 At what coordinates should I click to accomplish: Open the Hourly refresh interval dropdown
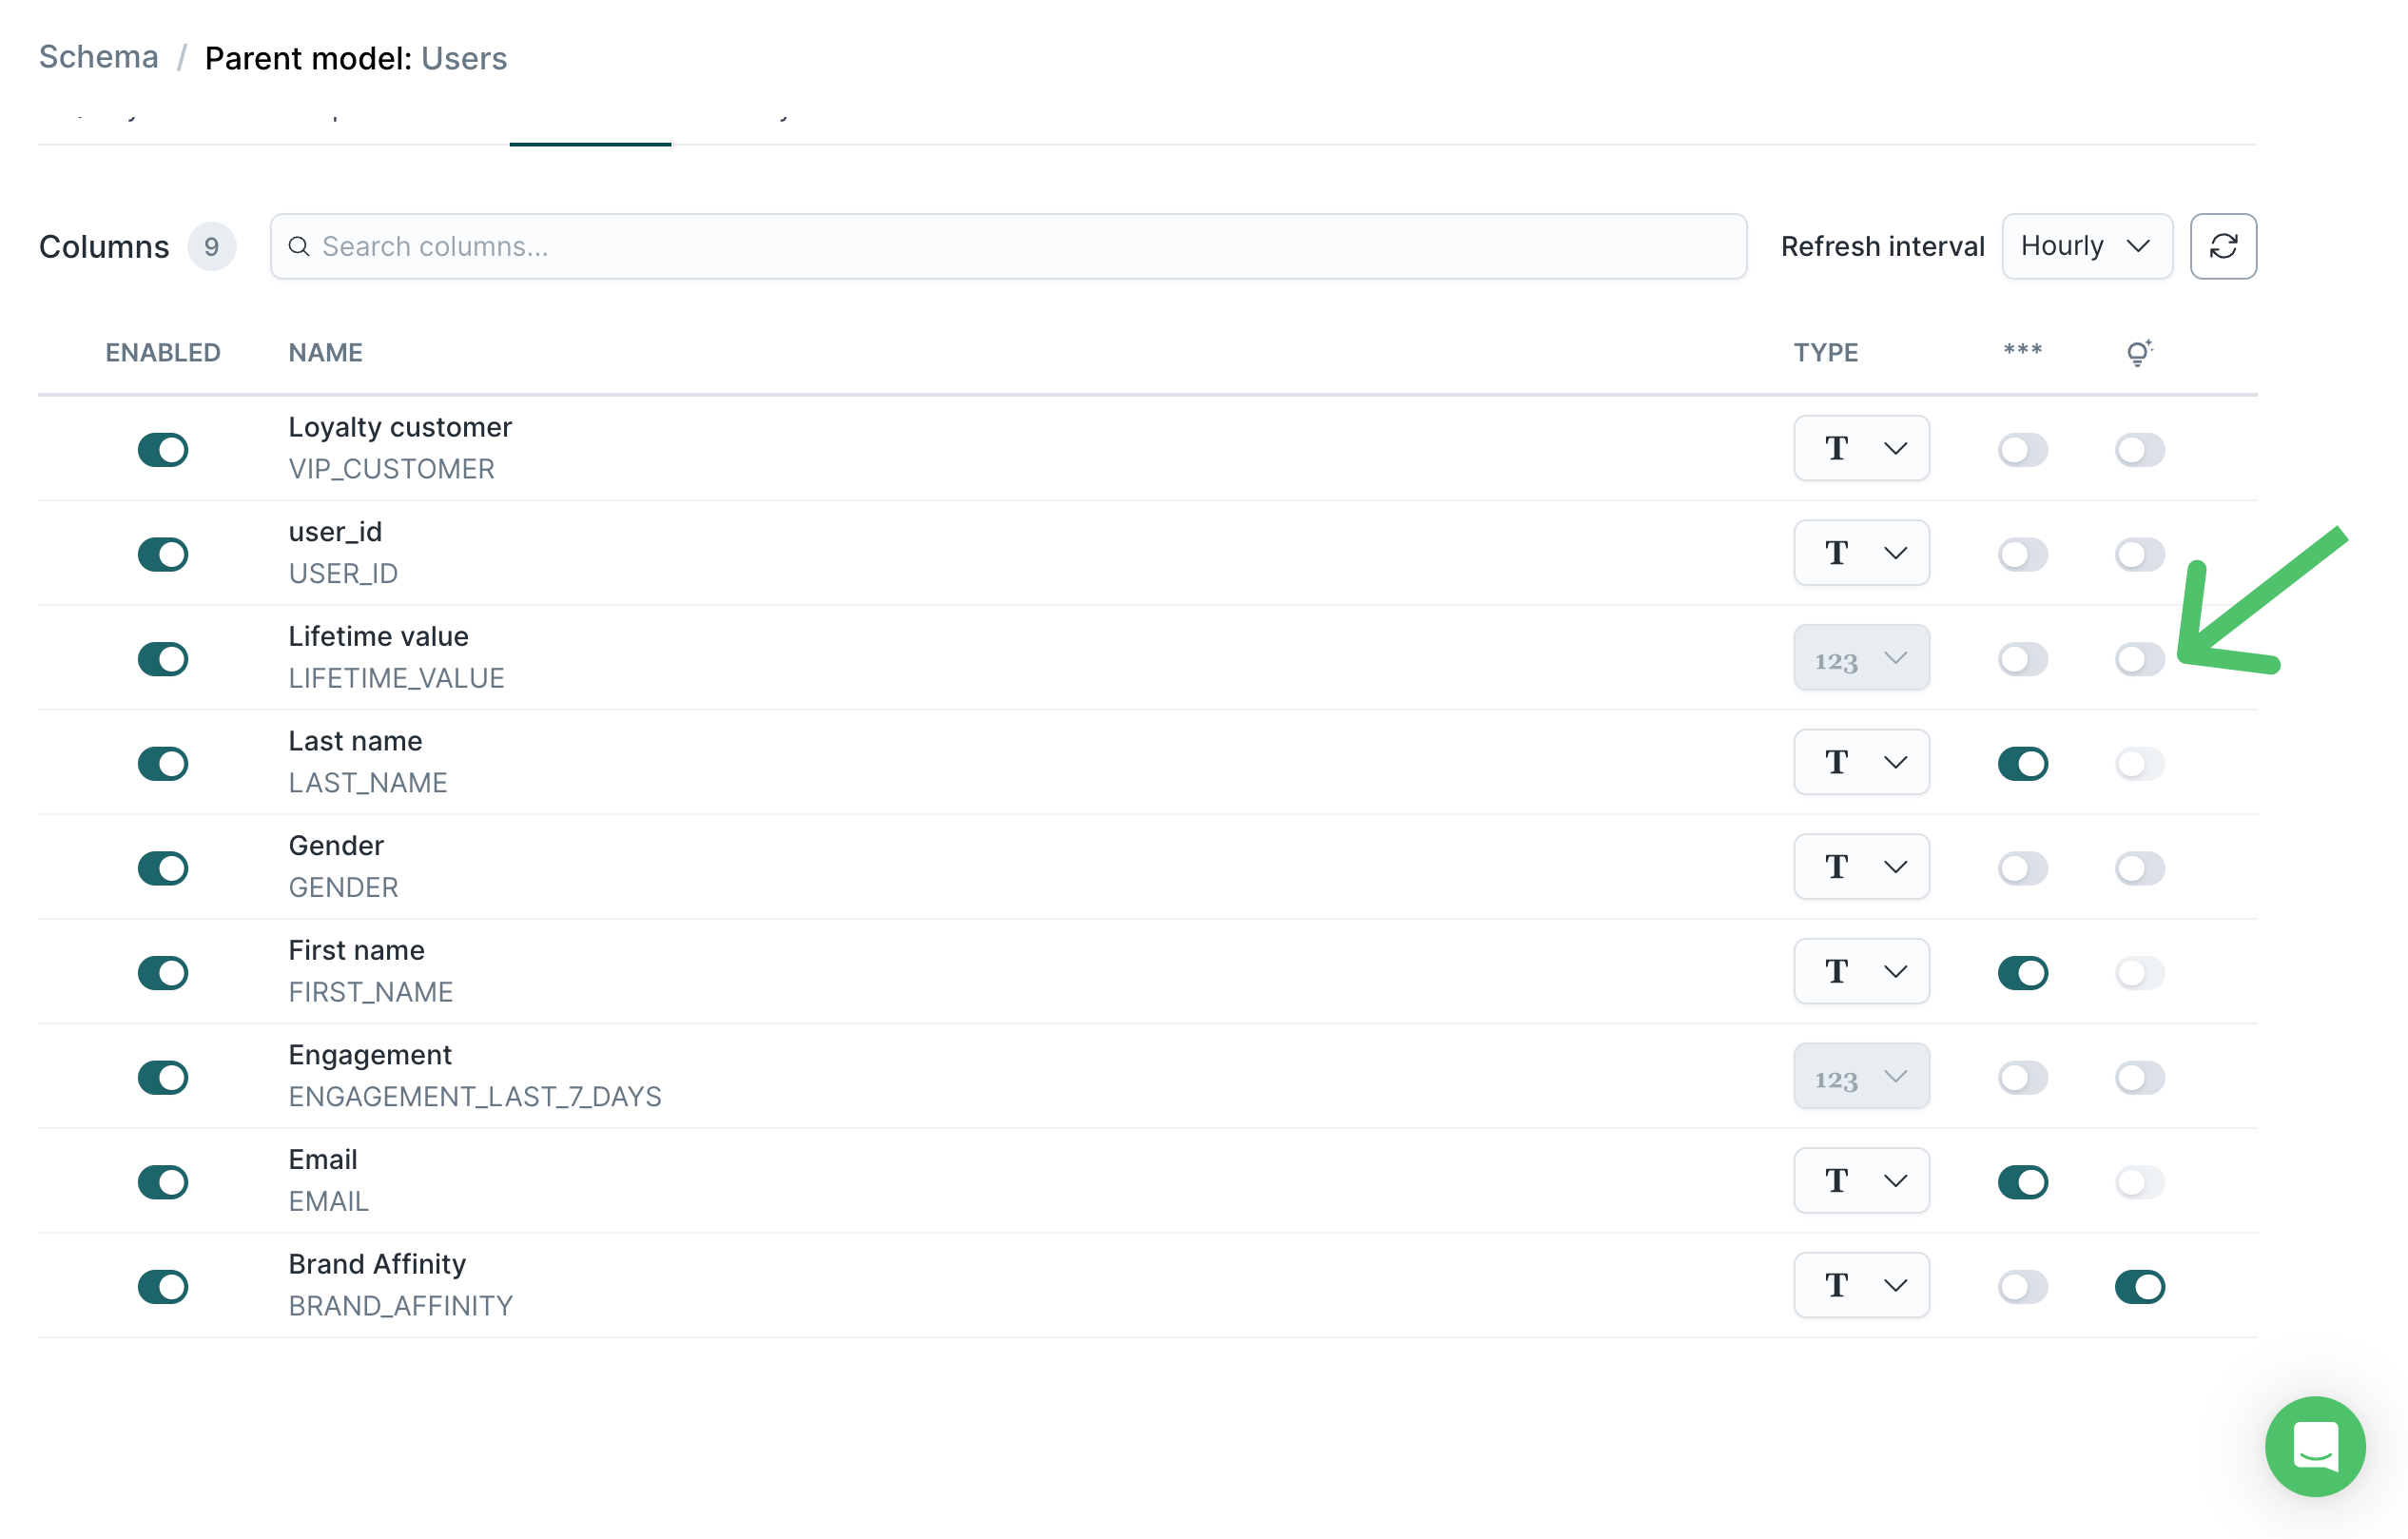click(x=2086, y=246)
